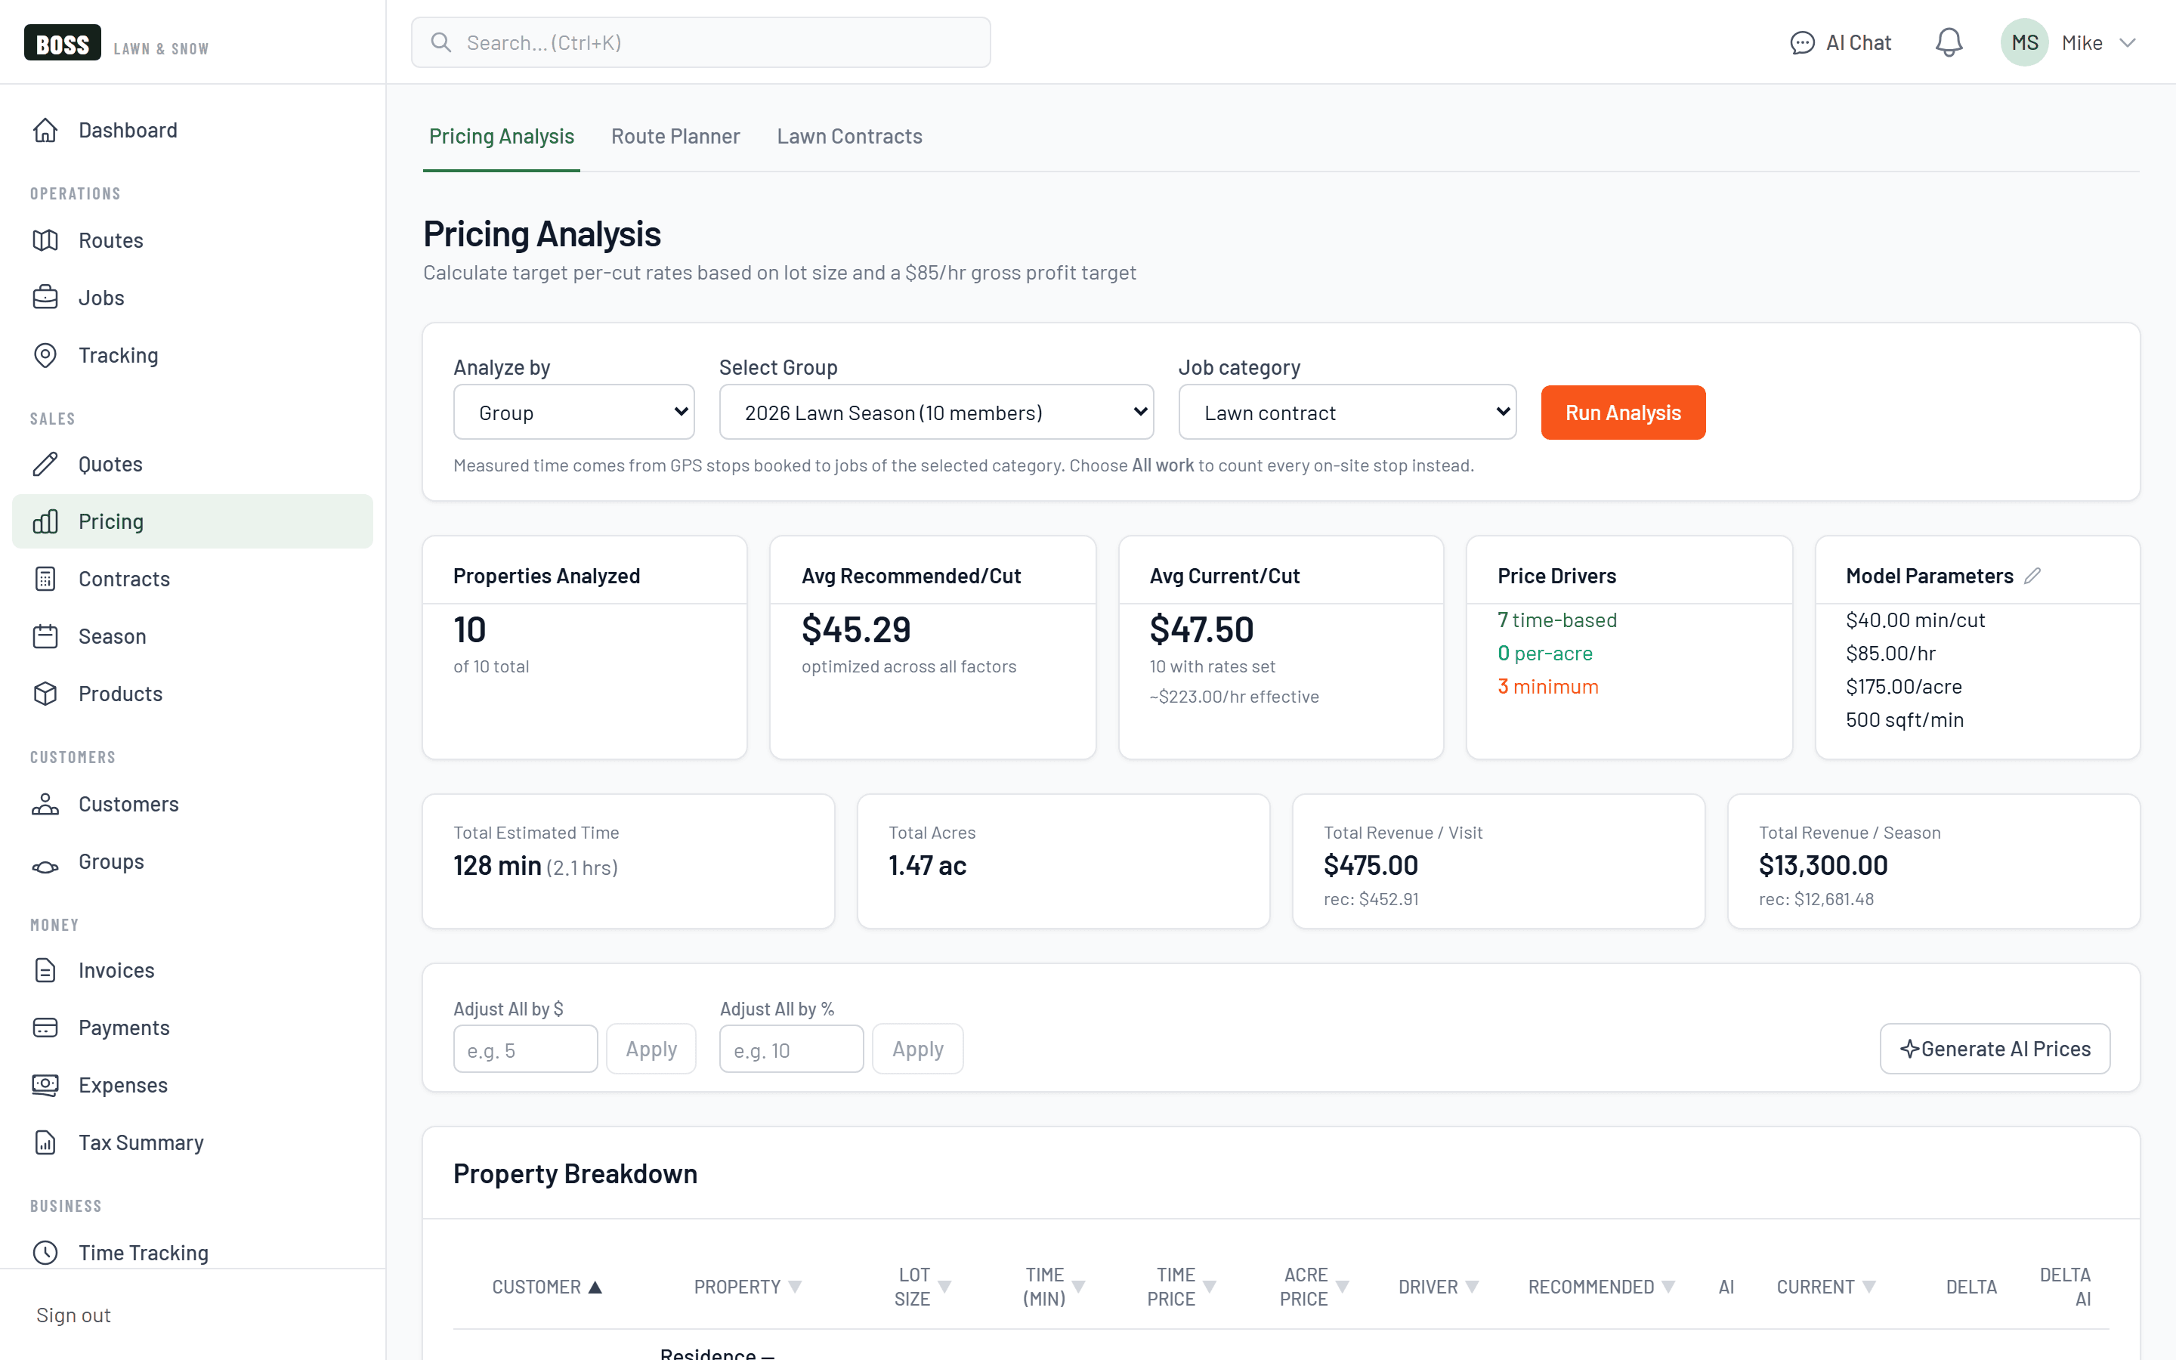
Task: Open the Analyze by dropdown
Action: (x=573, y=412)
